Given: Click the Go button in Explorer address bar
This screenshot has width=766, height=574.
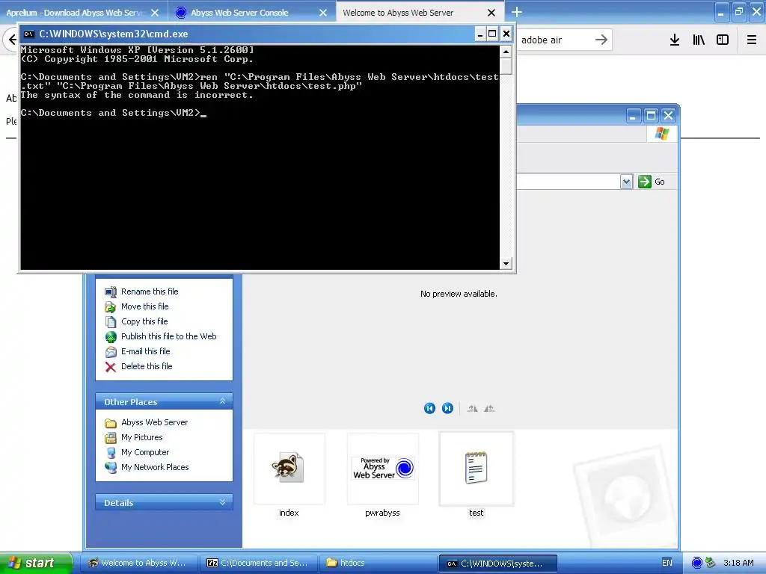Looking at the screenshot, I should coord(652,182).
